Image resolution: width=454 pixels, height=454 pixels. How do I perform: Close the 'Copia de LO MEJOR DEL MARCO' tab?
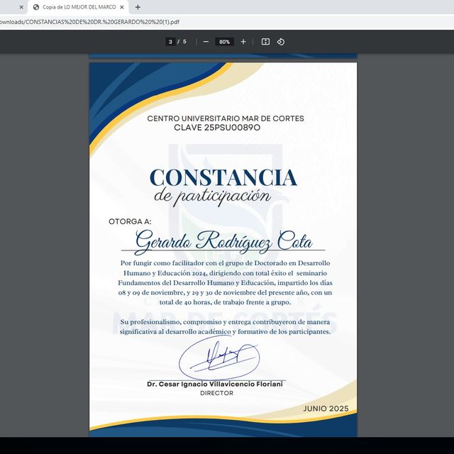point(122,7)
